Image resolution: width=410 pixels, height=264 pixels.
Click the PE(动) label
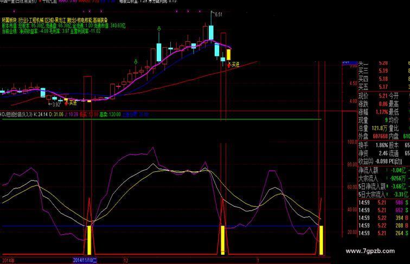tap(395, 162)
